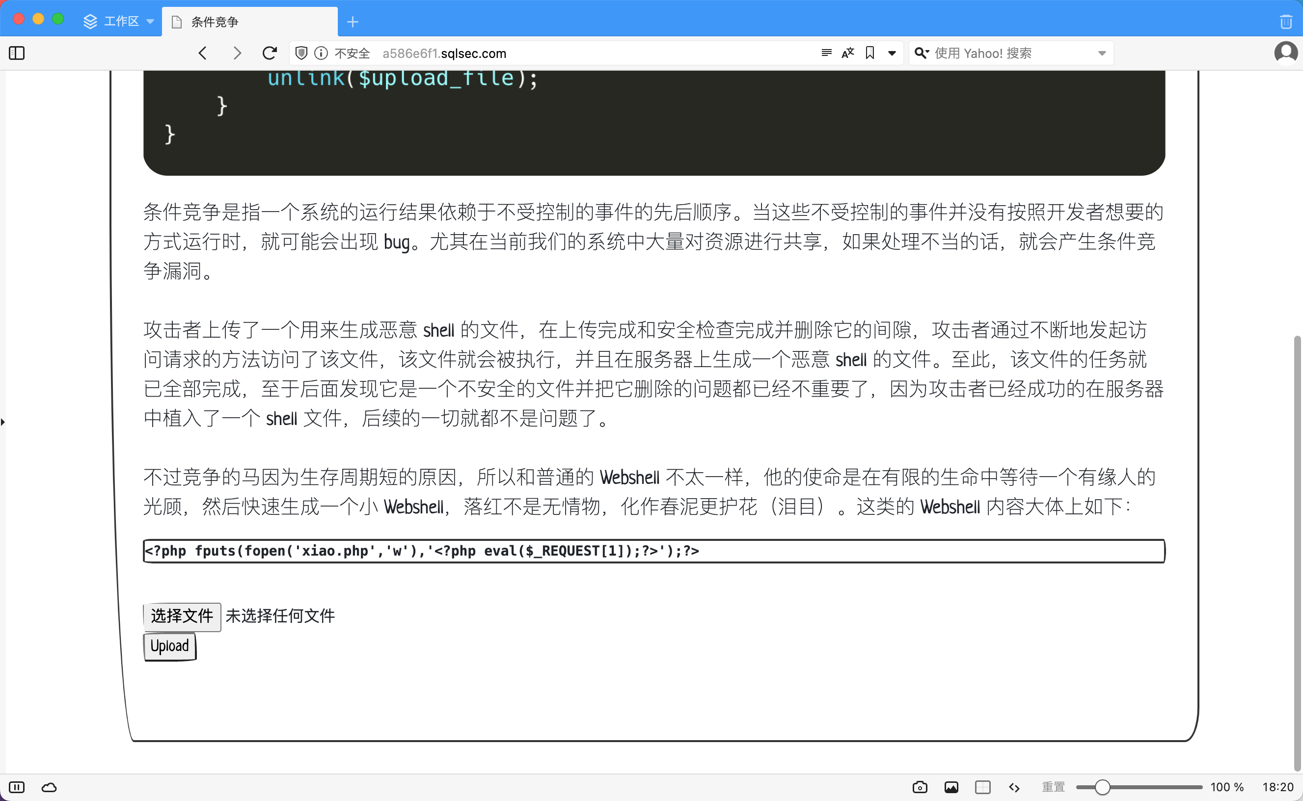Go back to previous page

pyautogui.click(x=203, y=53)
